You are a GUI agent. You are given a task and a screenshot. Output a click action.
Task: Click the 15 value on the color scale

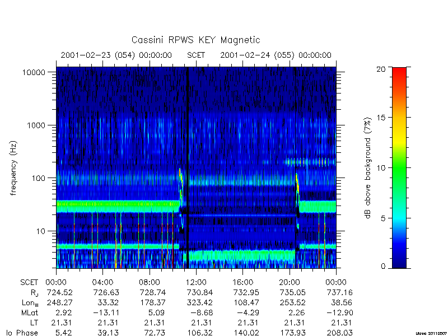pyautogui.click(x=381, y=118)
